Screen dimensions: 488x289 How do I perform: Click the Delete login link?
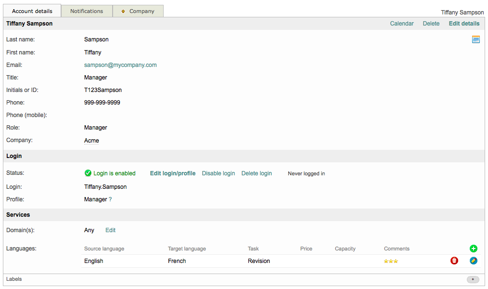pyautogui.click(x=257, y=173)
